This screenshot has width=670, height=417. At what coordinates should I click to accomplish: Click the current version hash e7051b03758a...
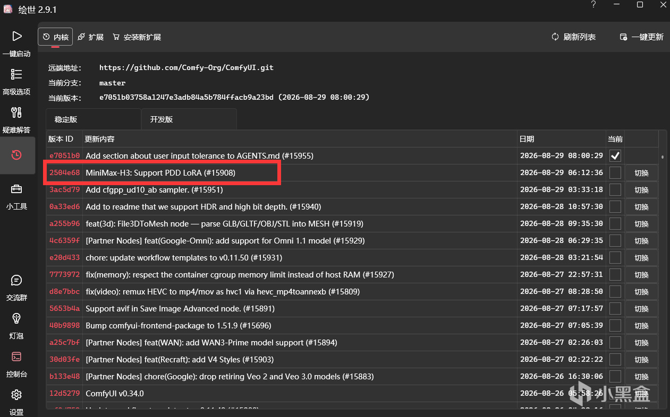click(x=234, y=98)
